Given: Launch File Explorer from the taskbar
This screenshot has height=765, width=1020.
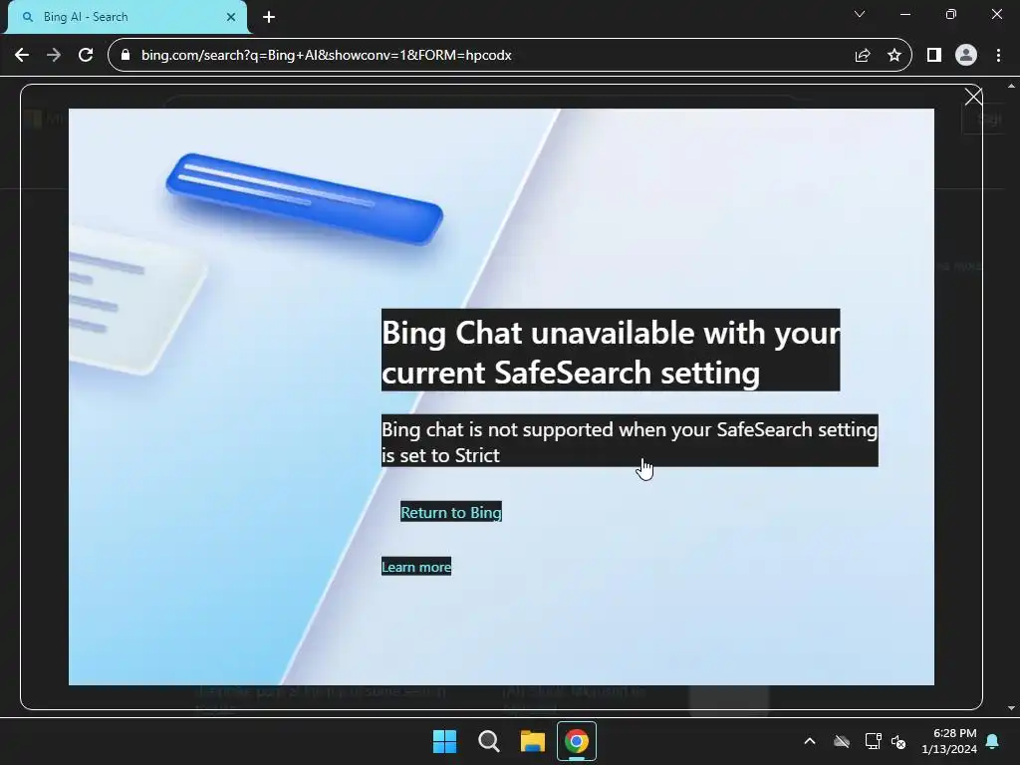Looking at the screenshot, I should click(533, 741).
